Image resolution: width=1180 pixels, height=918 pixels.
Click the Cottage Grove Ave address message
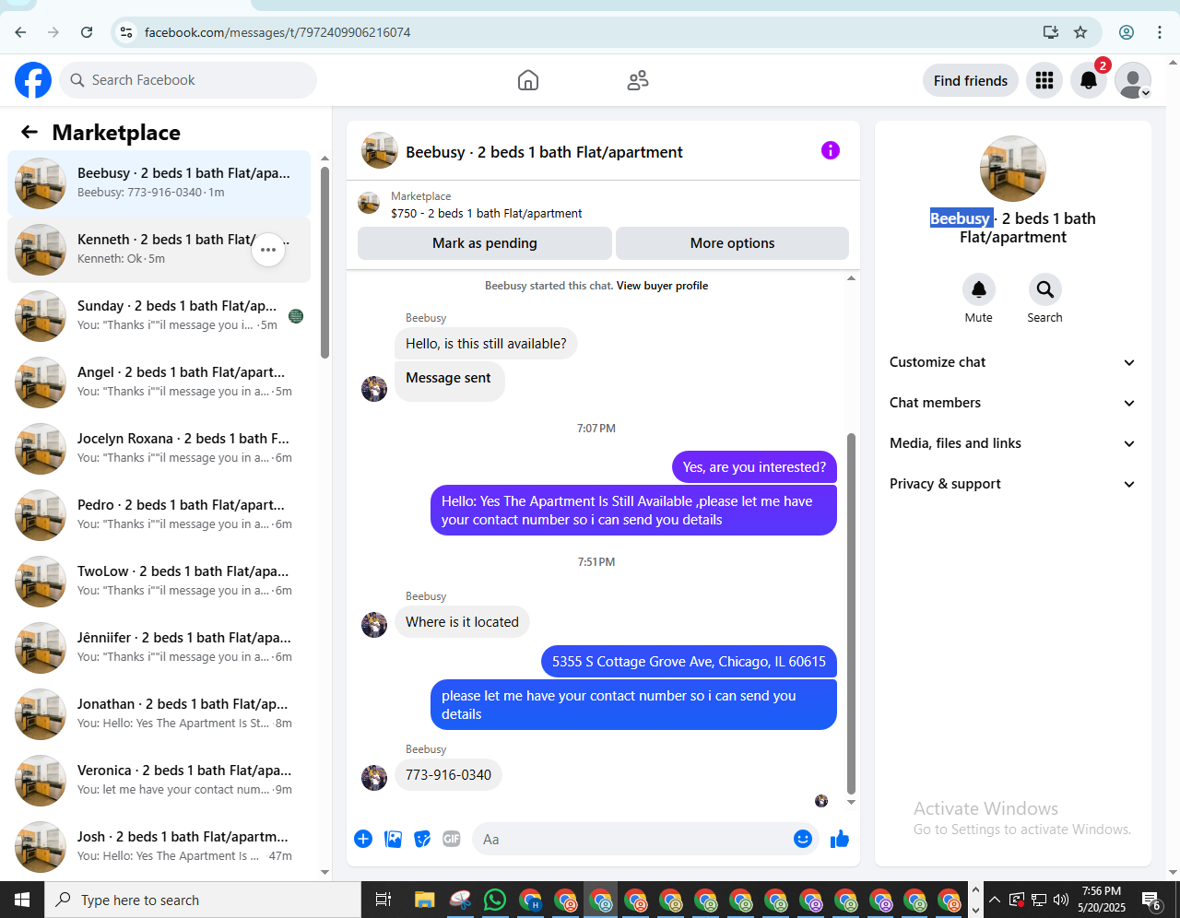point(689,662)
